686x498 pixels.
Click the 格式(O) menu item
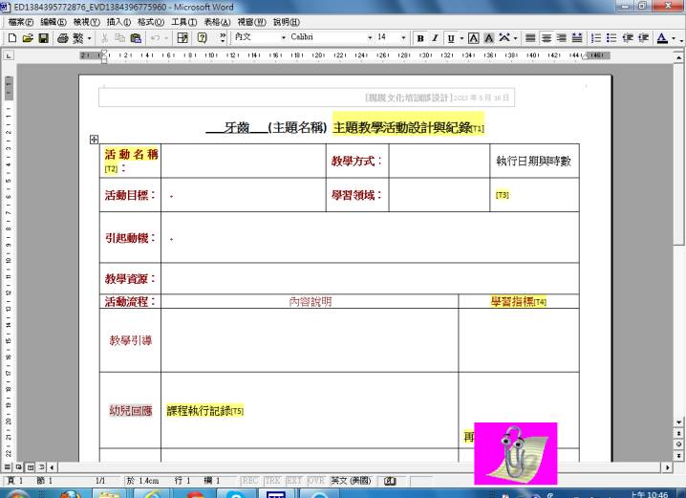coord(151,21)
